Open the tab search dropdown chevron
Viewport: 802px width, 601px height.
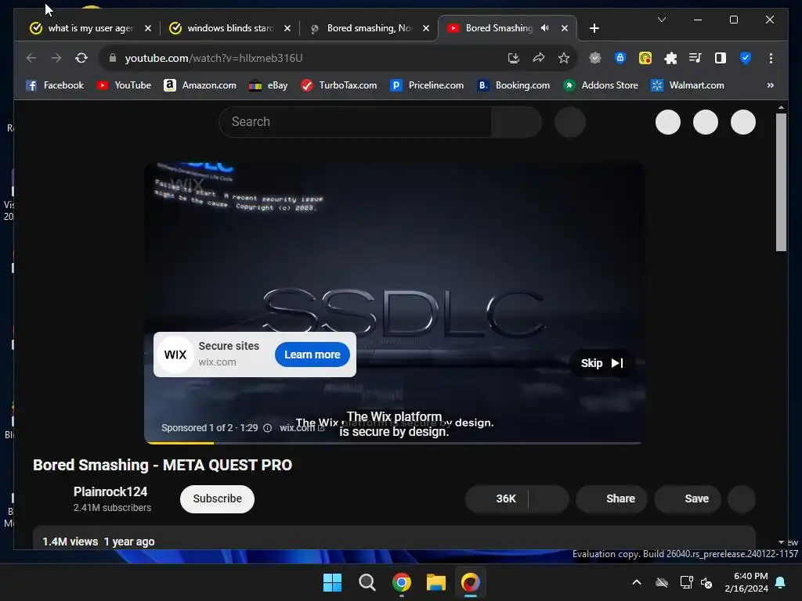click(662, 20)
